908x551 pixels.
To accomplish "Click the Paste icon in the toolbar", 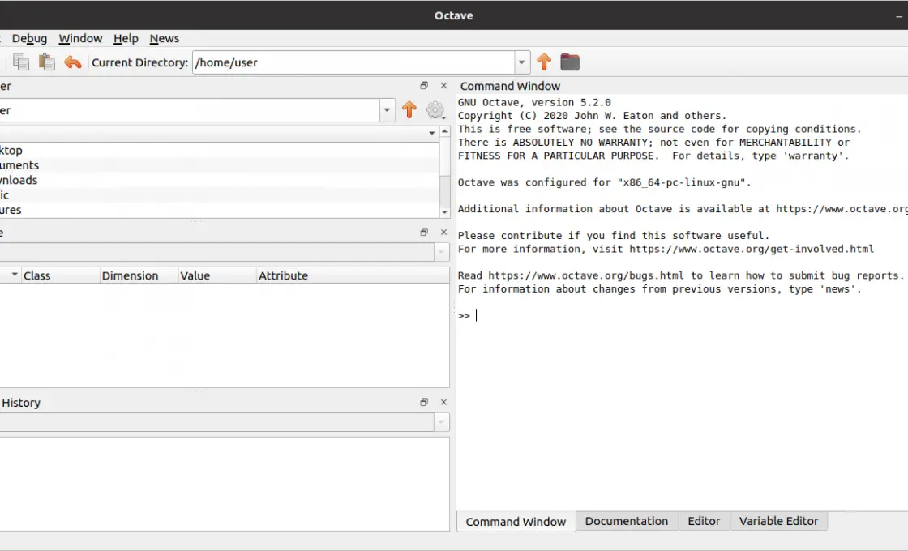I will 47,62.
